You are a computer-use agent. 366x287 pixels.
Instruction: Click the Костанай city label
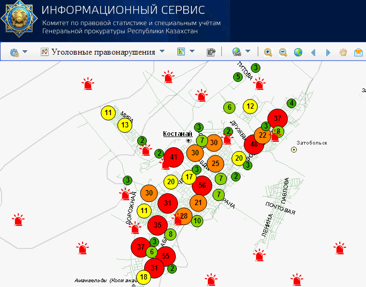pyautogui.click(x=177, y=133)
